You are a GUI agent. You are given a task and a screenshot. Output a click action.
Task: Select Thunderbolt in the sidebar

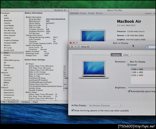(9, 68)
